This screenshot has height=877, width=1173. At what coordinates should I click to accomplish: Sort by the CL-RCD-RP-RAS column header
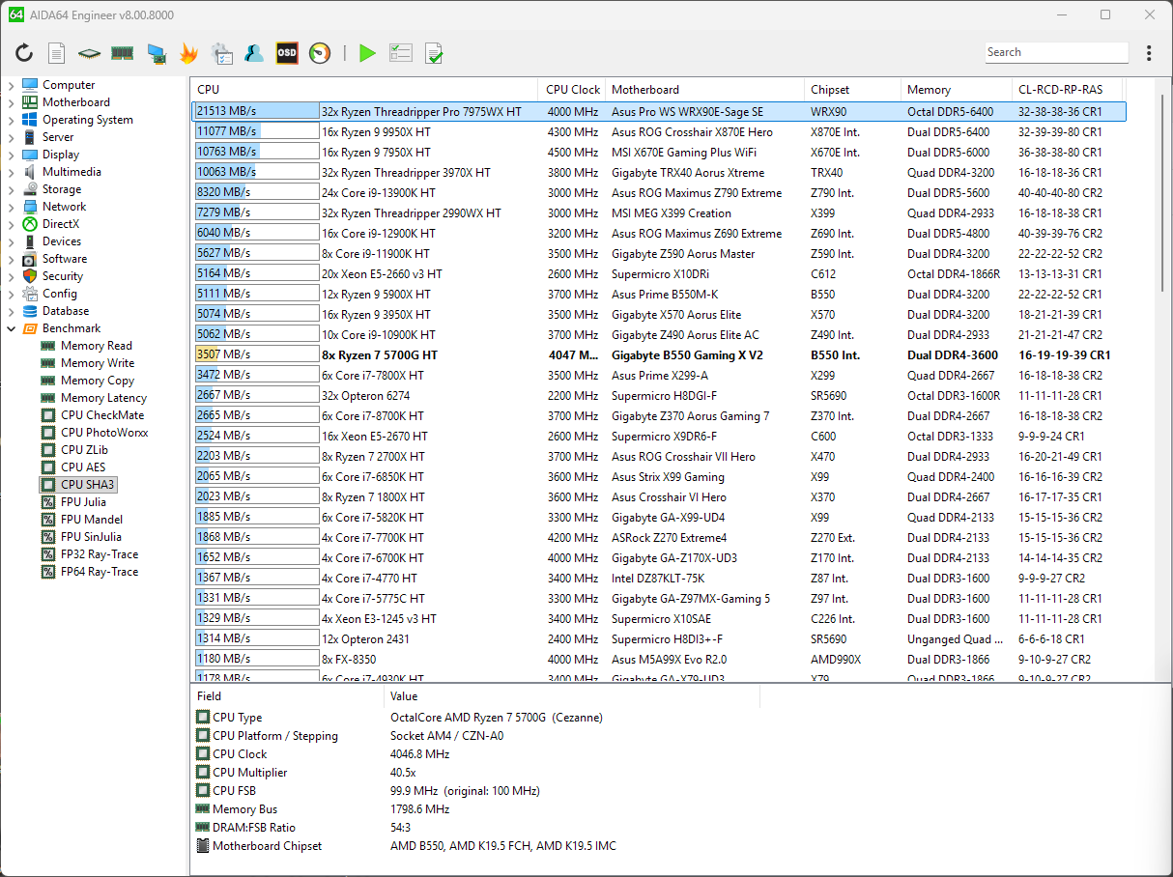1069,90
